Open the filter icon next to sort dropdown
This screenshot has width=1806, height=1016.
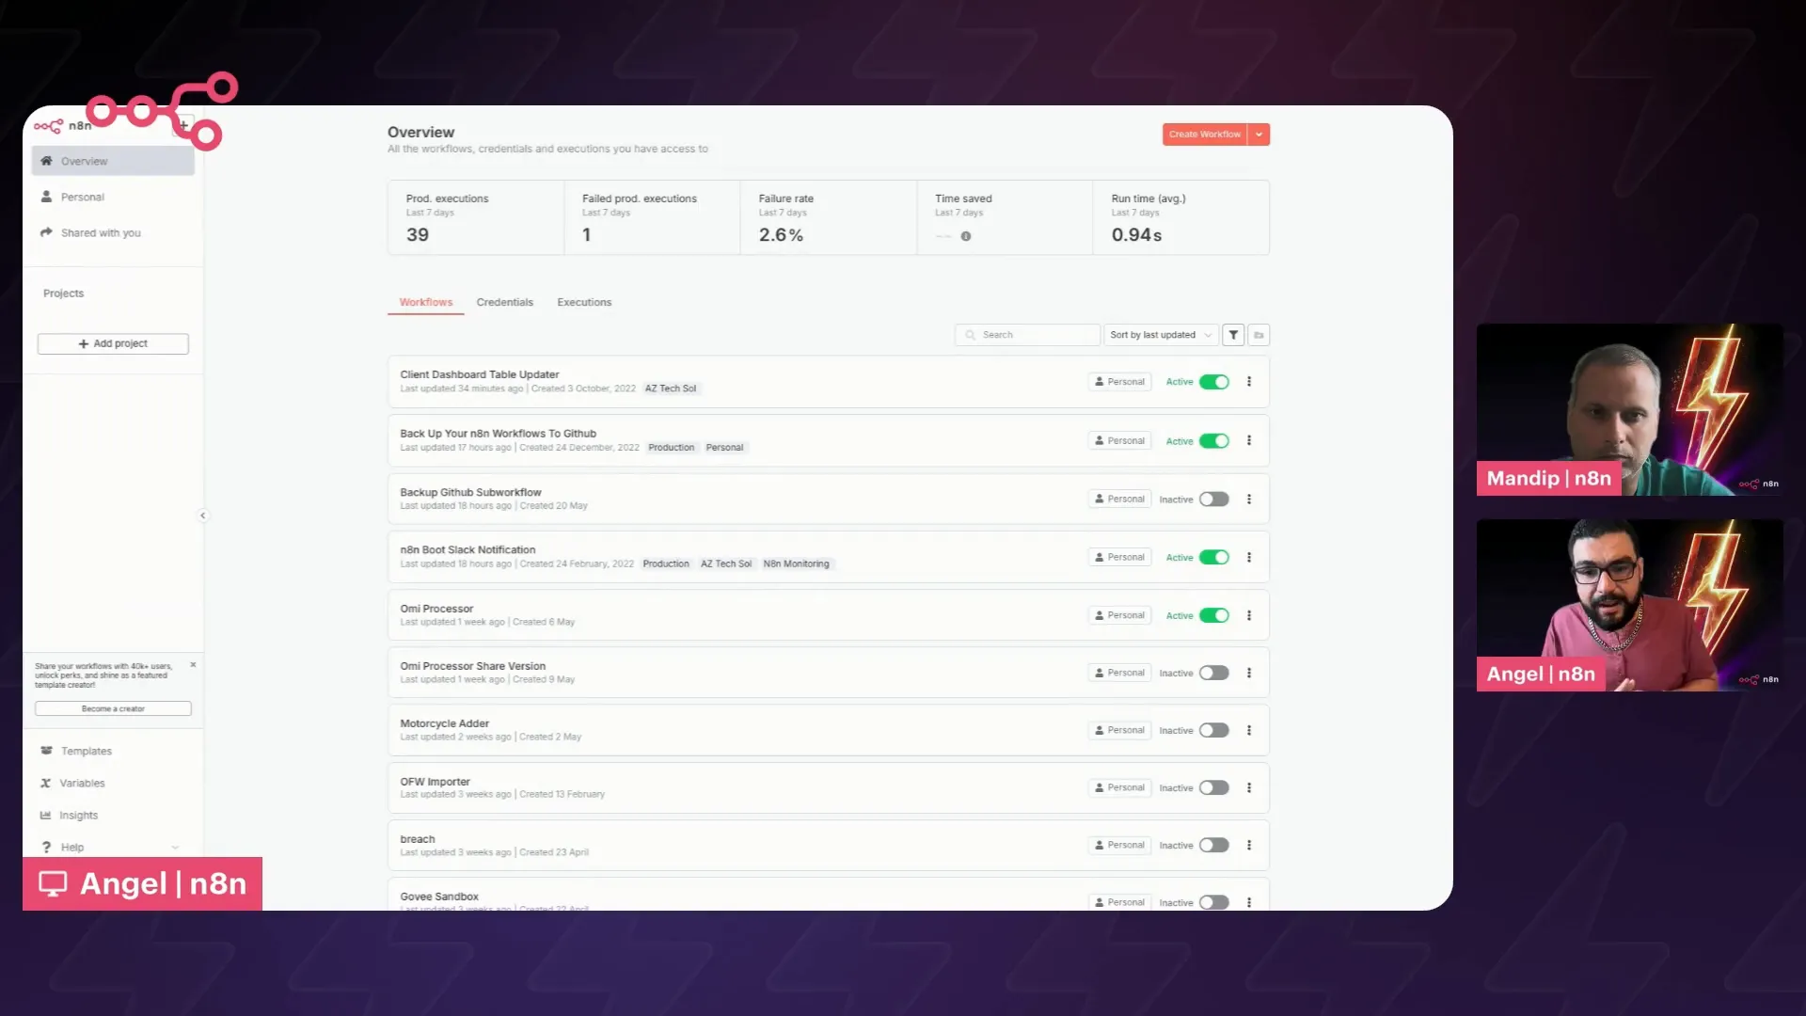coord(1233,335)
